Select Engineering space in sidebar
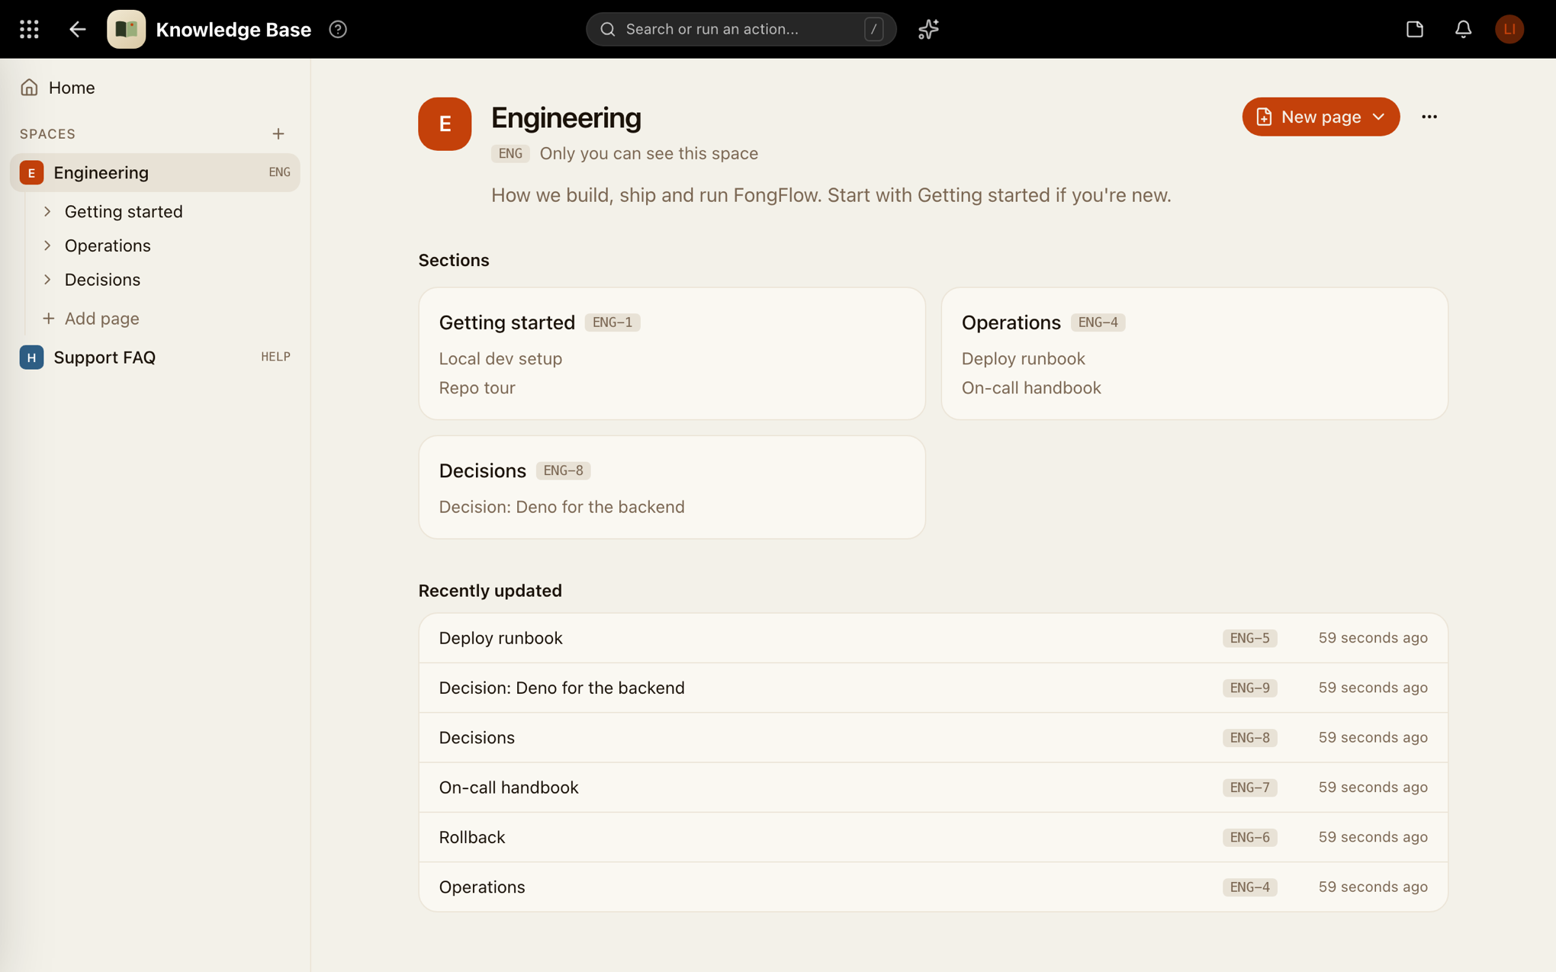This screenshot has height=972, width=1556. click(155, 172)
